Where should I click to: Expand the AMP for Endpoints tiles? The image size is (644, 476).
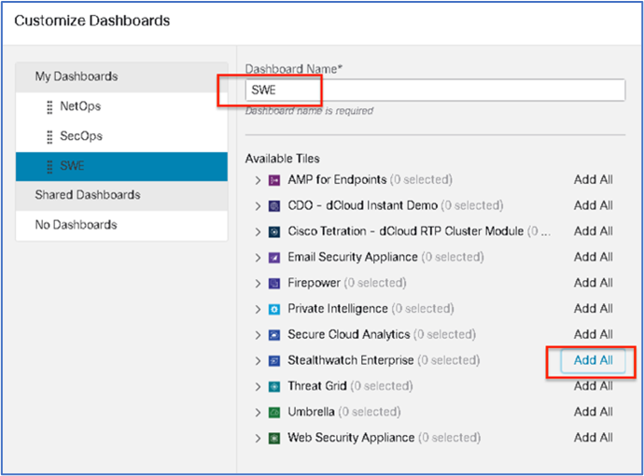click(x=258, y=180)
